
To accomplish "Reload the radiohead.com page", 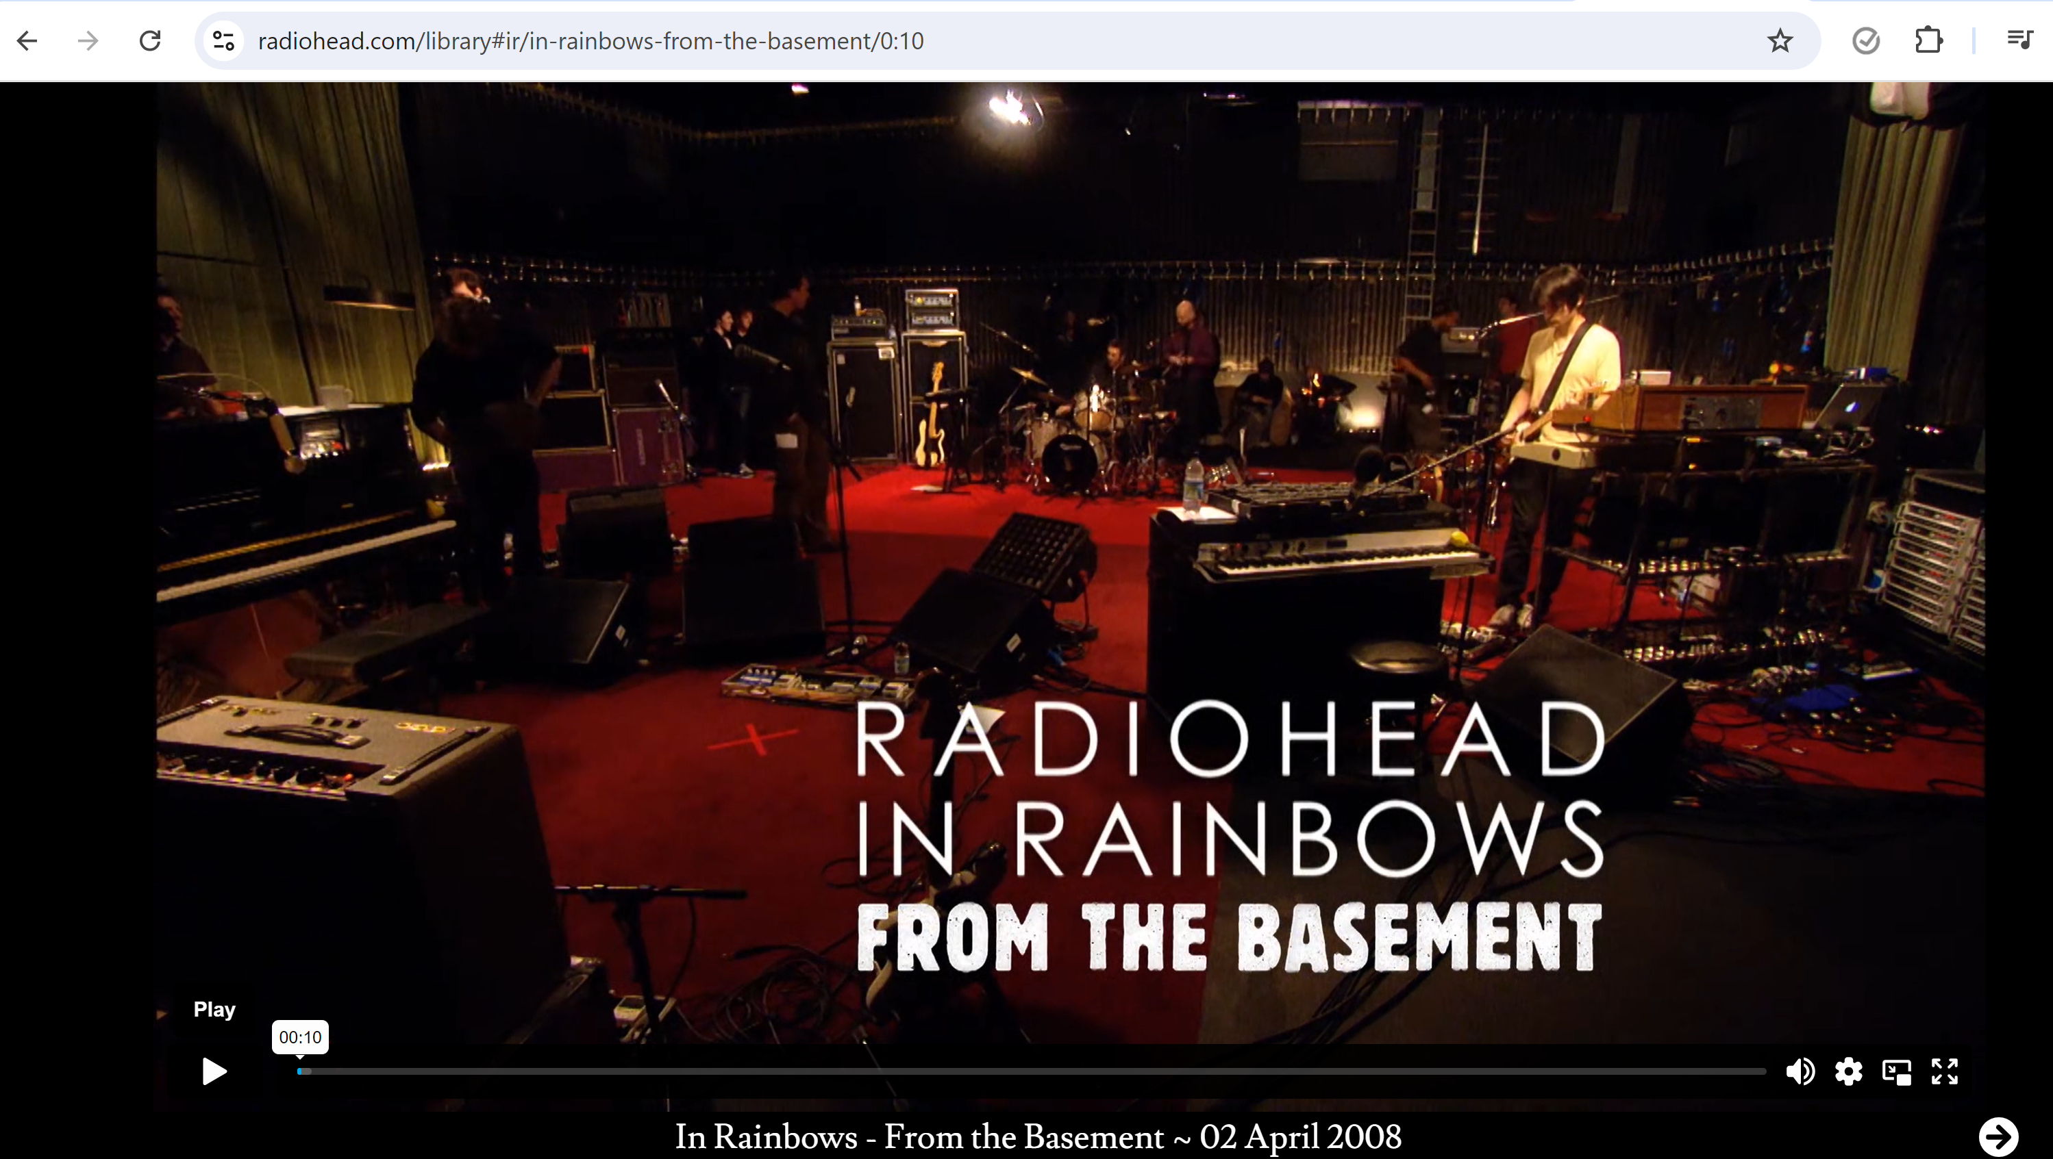I will pos(150,40).
